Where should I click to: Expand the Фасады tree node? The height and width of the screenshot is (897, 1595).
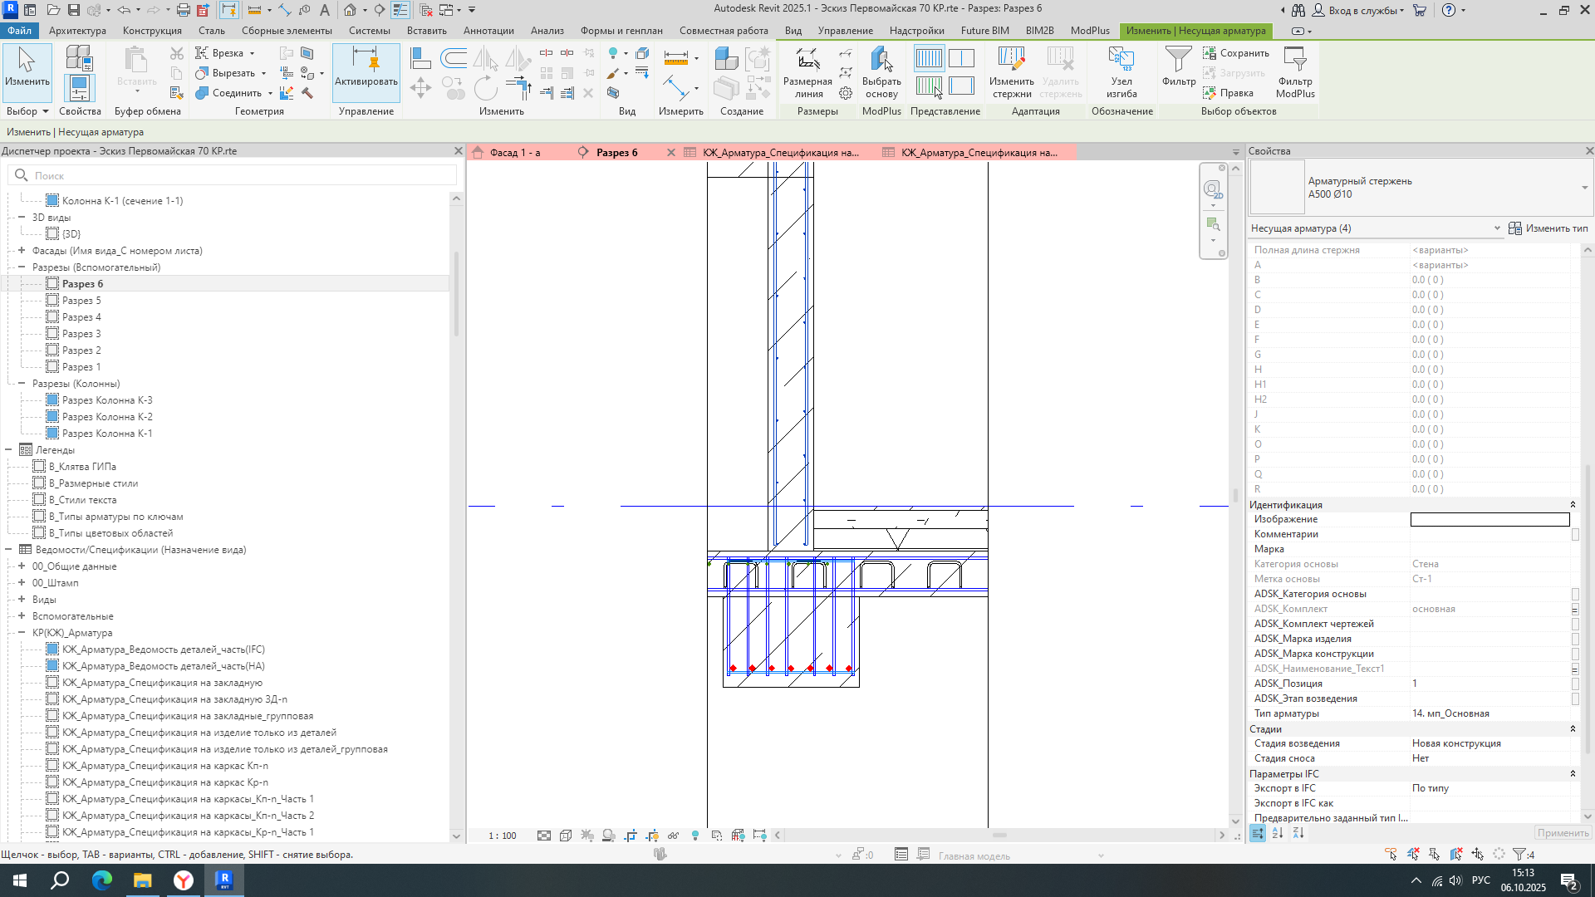click(x=22, y=251)
